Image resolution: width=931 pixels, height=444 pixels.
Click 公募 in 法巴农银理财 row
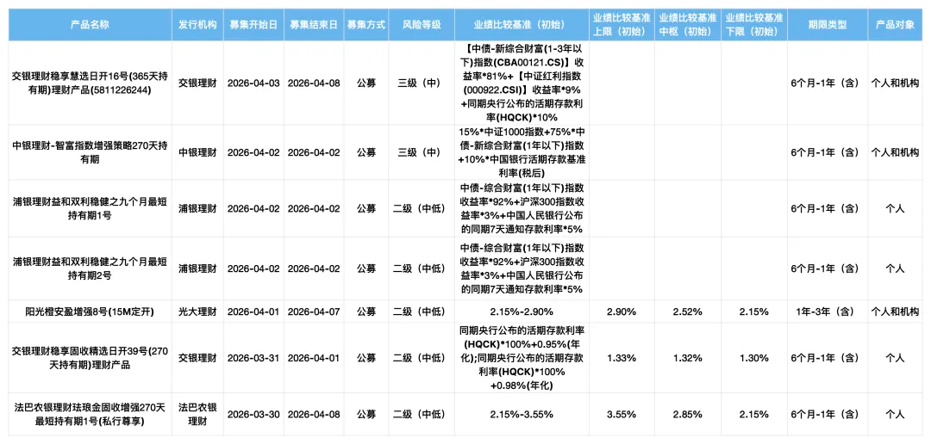click(x=366, y=414)
